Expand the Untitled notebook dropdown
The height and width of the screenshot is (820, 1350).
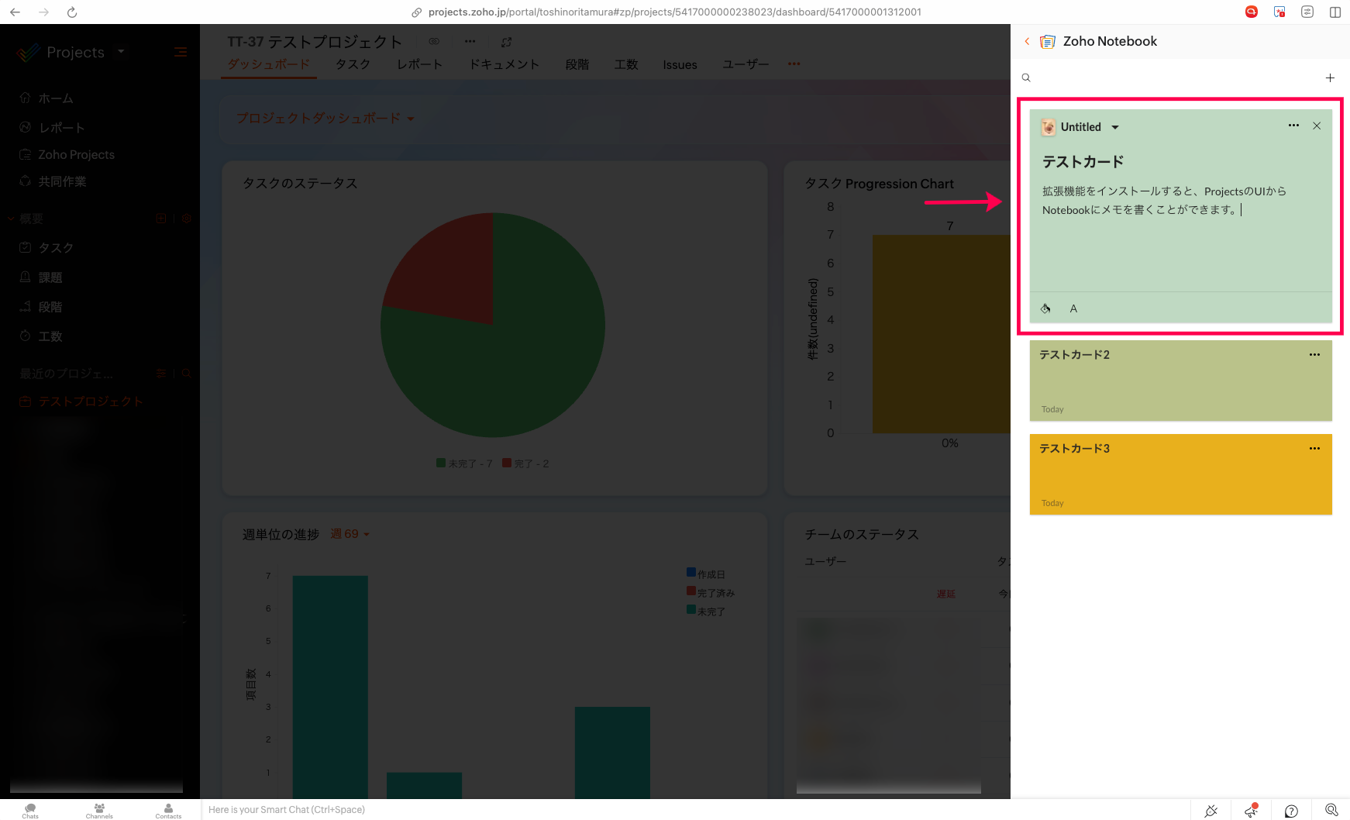[1115, 128]
